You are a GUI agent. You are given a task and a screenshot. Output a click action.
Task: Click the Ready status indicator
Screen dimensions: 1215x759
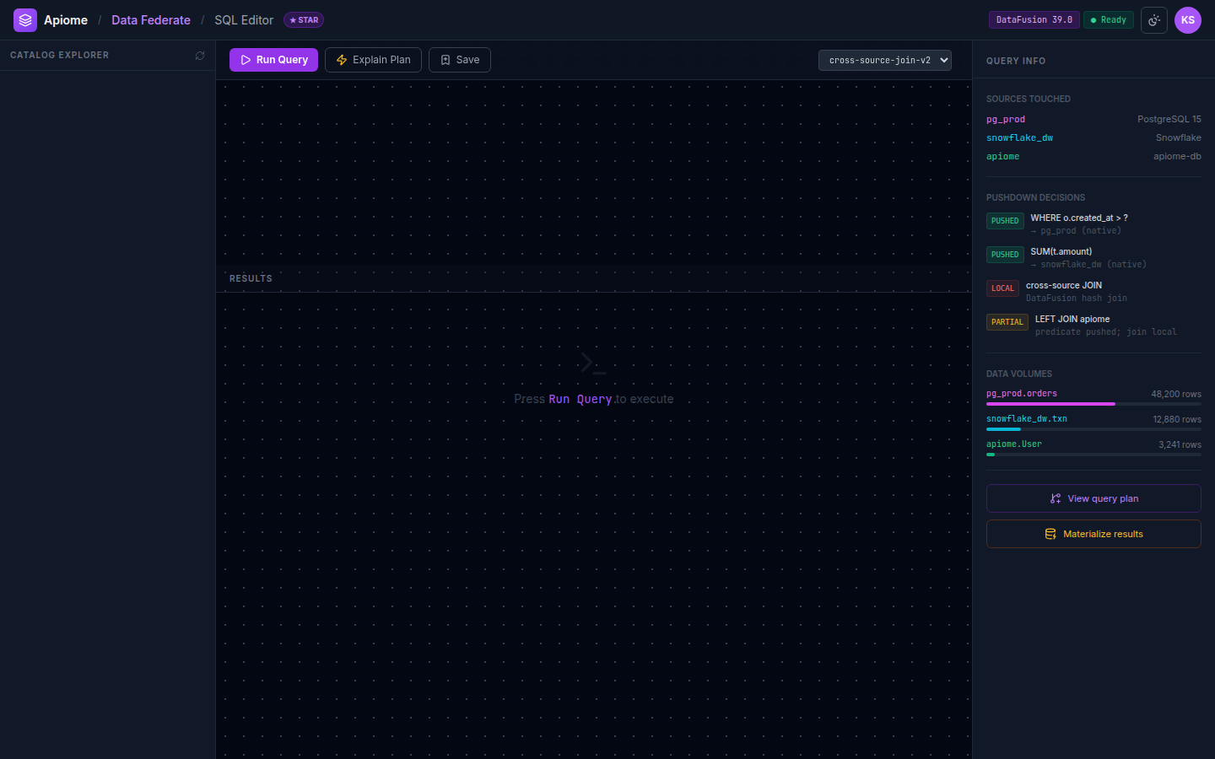coord(1109,19)
